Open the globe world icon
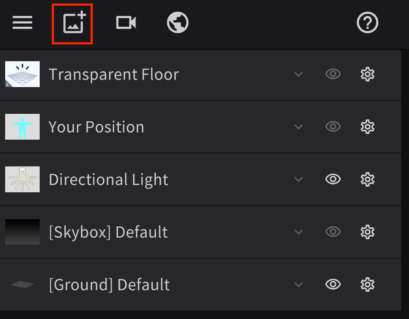 click(x=177, y=22)
